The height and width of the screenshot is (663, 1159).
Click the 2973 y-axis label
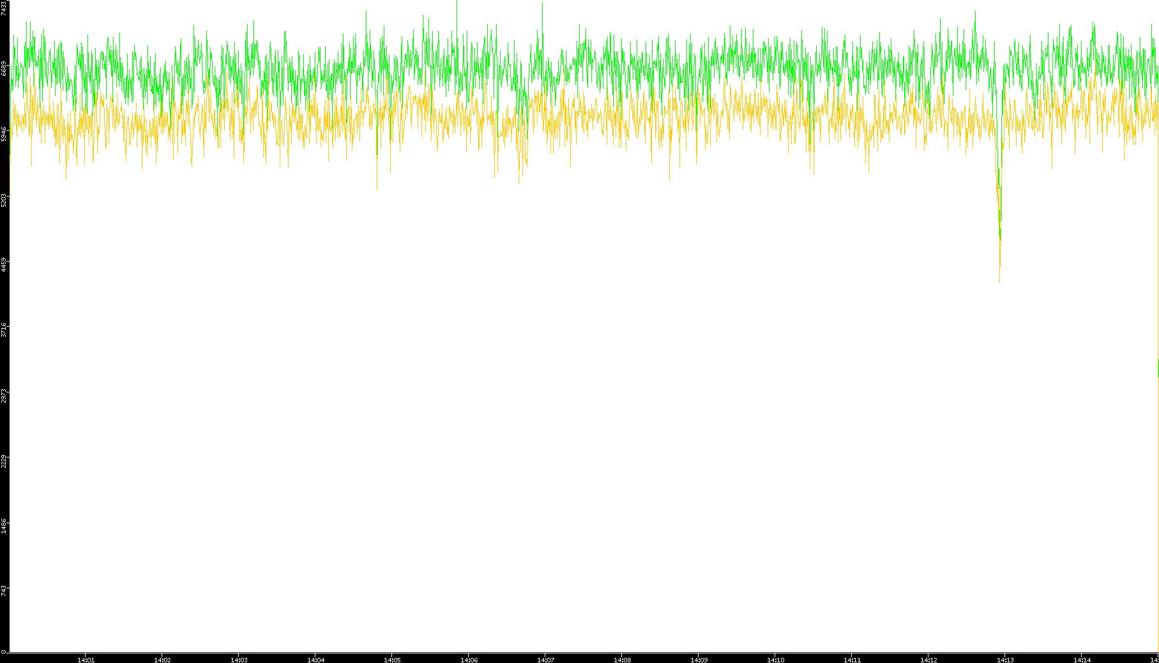4,396
